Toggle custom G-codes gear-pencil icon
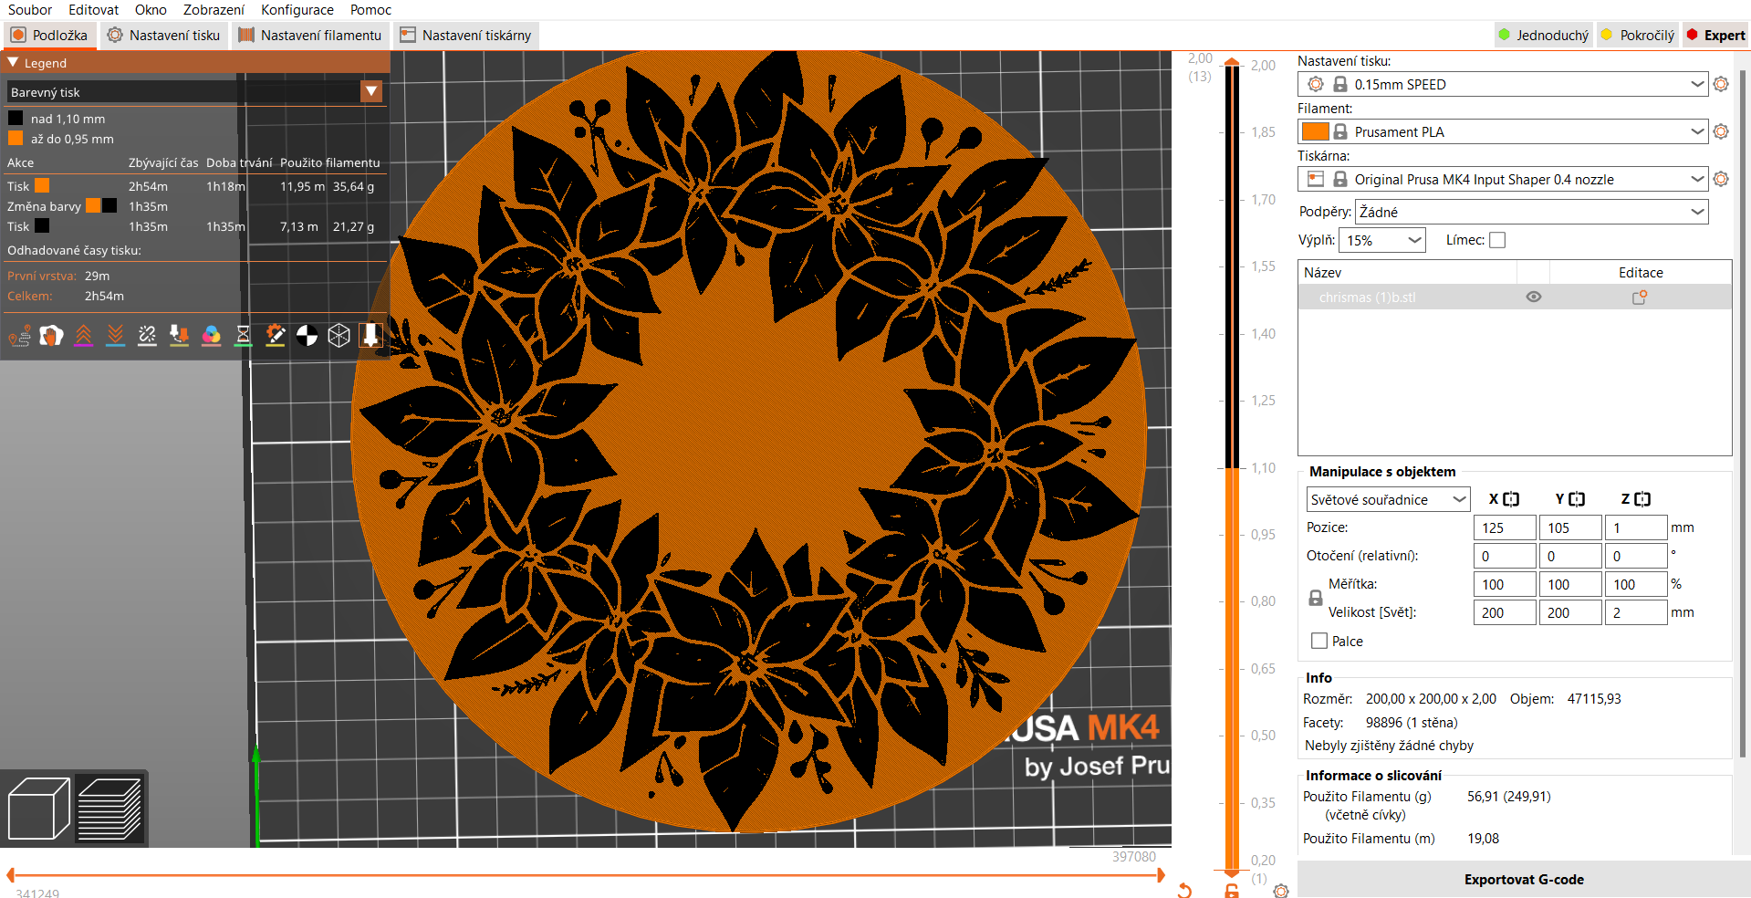The width and height of the screenshot is (1751, 898). (x=276, y=336)
